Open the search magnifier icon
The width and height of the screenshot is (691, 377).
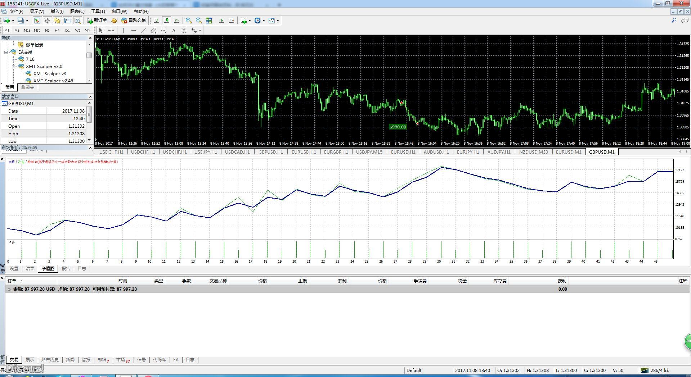(x=674, y=21)
